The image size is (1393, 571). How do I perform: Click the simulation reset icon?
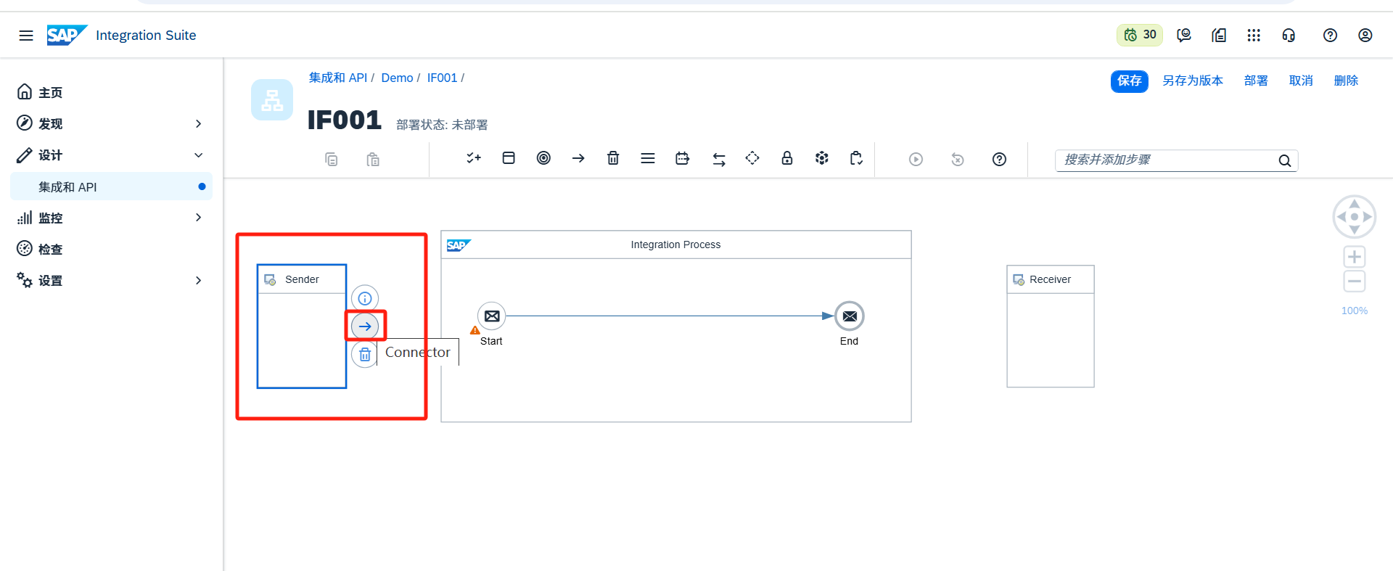coord(958,160)
